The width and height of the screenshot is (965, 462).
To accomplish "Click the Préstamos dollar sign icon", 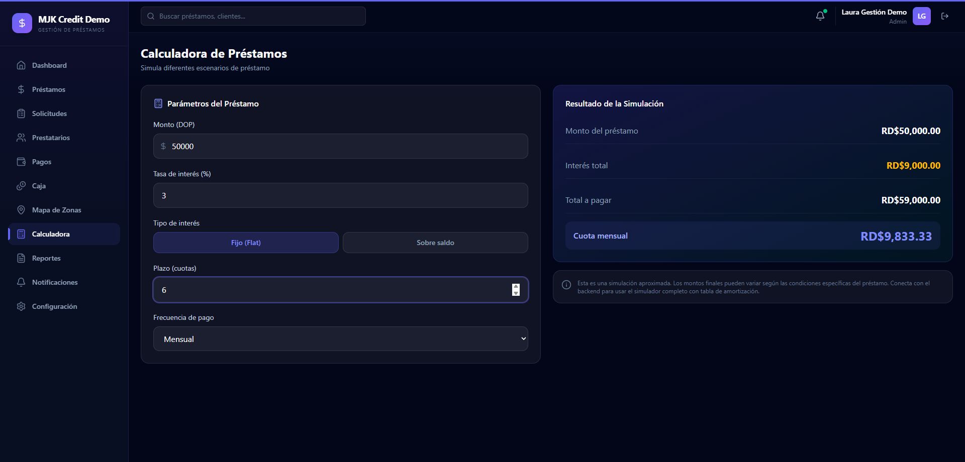I will (21, 89).
